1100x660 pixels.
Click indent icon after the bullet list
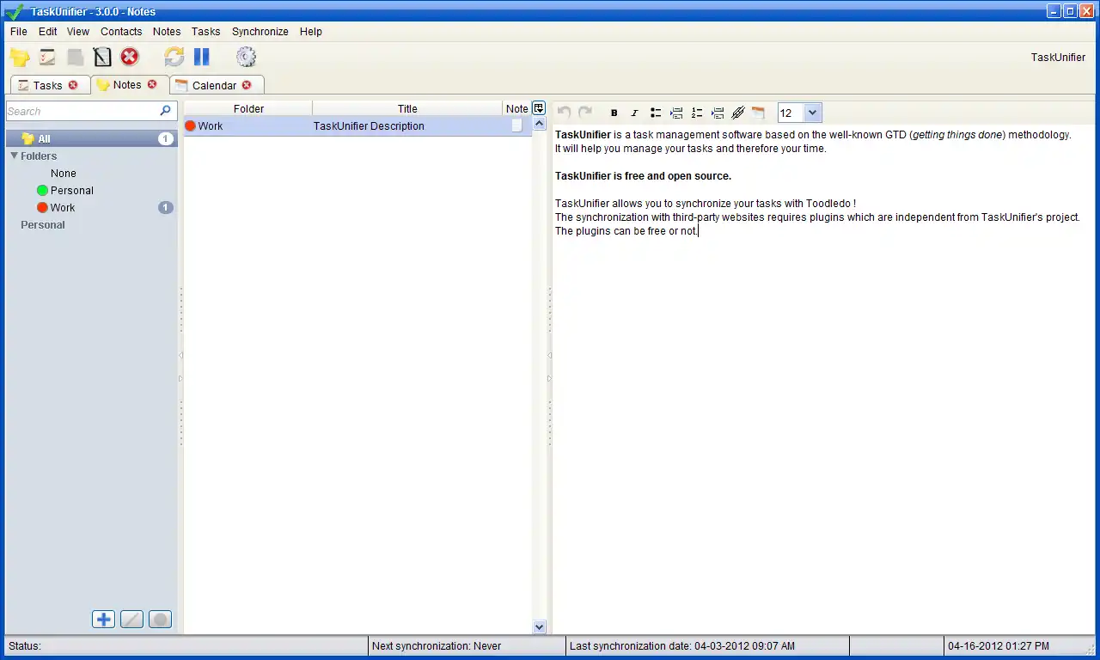676,113
